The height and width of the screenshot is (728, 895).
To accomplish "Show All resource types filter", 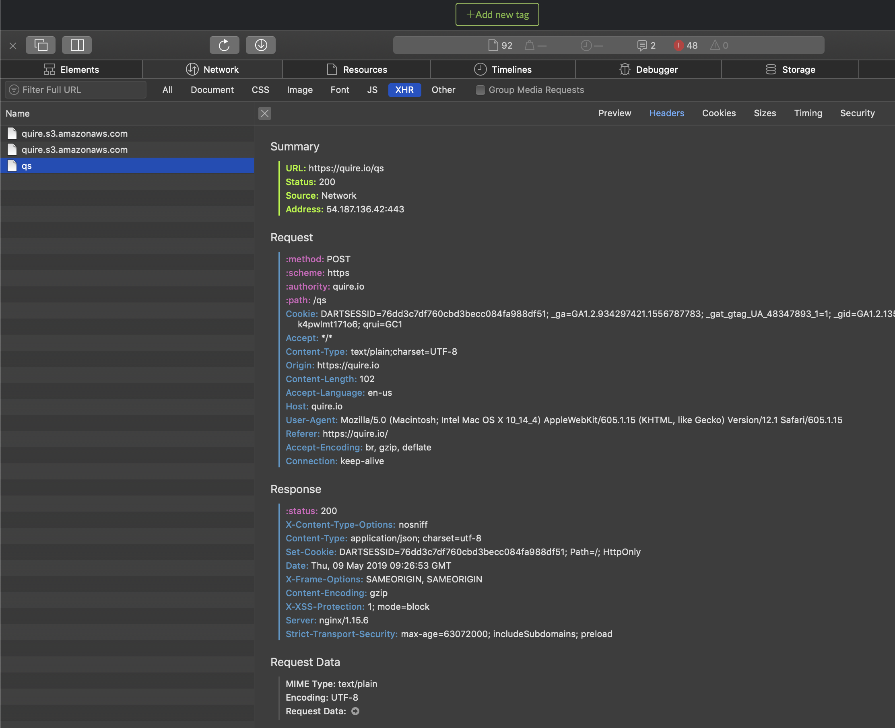I will click(x=167, y=90).
